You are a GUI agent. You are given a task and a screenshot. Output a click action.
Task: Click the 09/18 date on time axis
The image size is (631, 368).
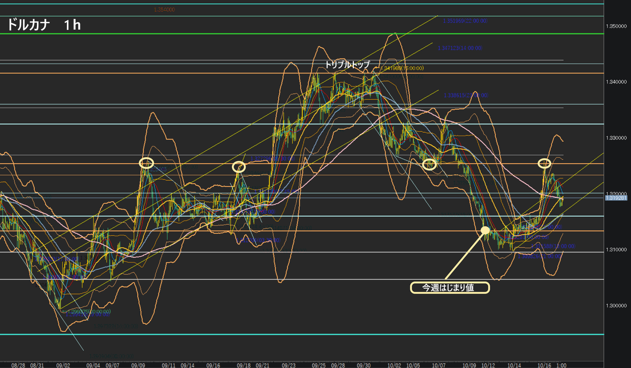(x=243, y=364)
